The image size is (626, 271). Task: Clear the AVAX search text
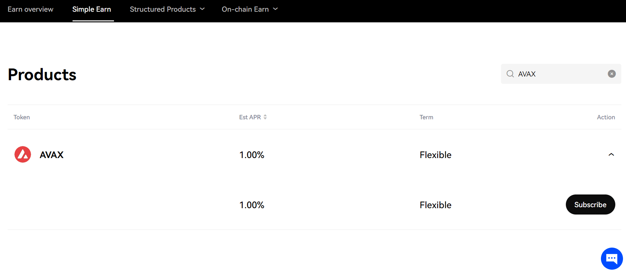pyautogui.click(x=612, y=74)
